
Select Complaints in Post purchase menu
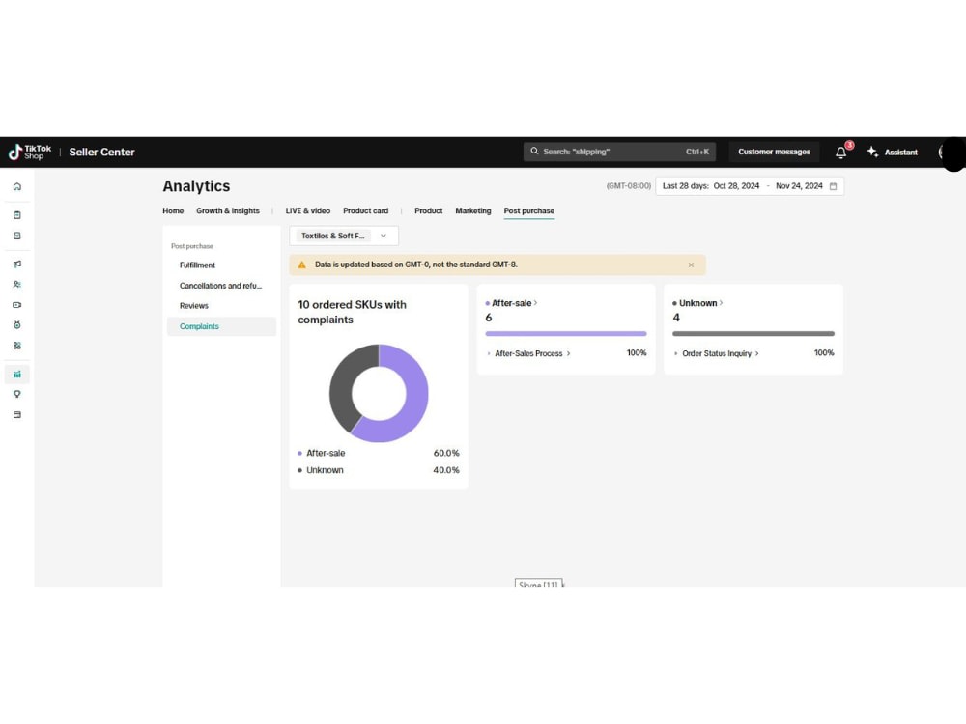tap(221, 326)
